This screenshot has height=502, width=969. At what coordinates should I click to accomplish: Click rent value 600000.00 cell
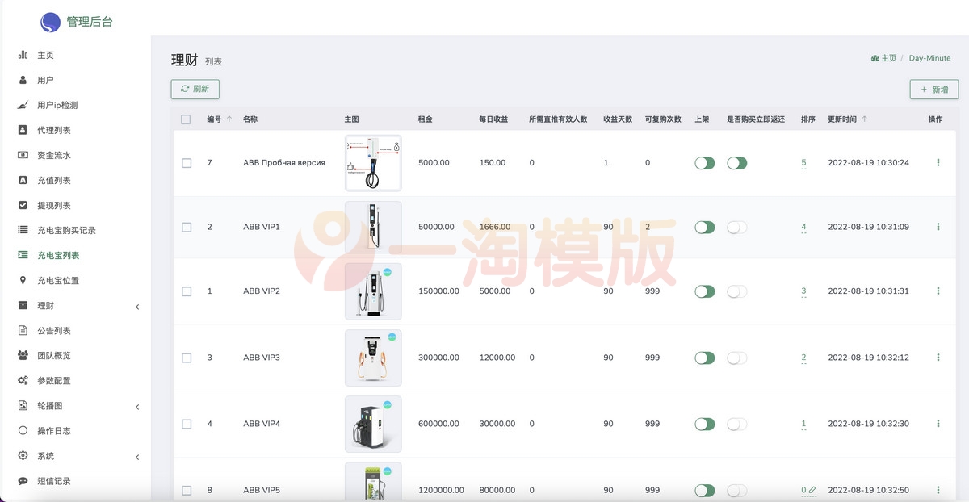coord(438,424)
